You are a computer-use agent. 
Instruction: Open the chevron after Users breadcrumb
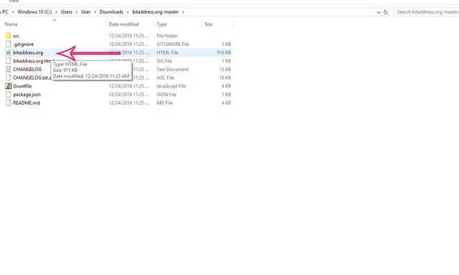coord(77,12)
